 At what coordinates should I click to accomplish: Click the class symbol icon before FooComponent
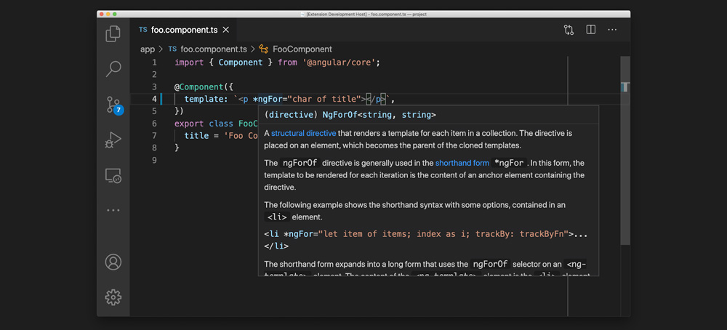[x=264, y=49]
